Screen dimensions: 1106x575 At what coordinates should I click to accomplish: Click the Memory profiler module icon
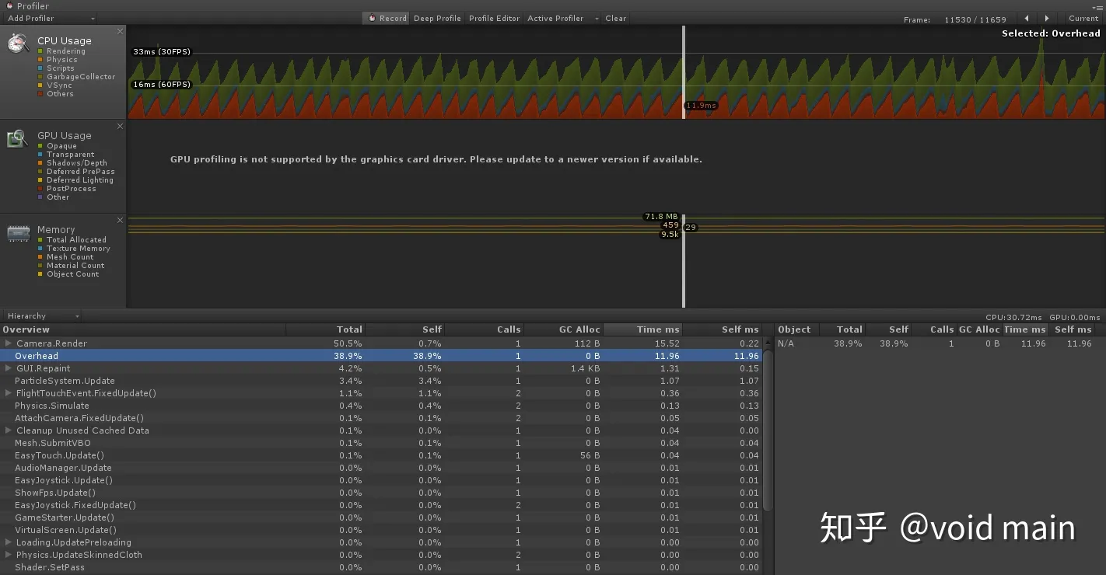18,232
